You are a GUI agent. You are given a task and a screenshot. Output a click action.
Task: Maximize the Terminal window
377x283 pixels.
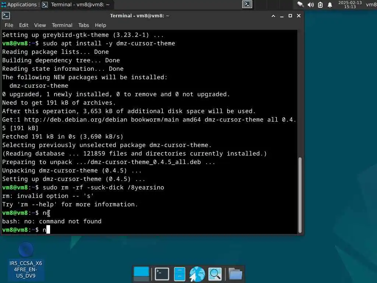[x=290, y=16]
